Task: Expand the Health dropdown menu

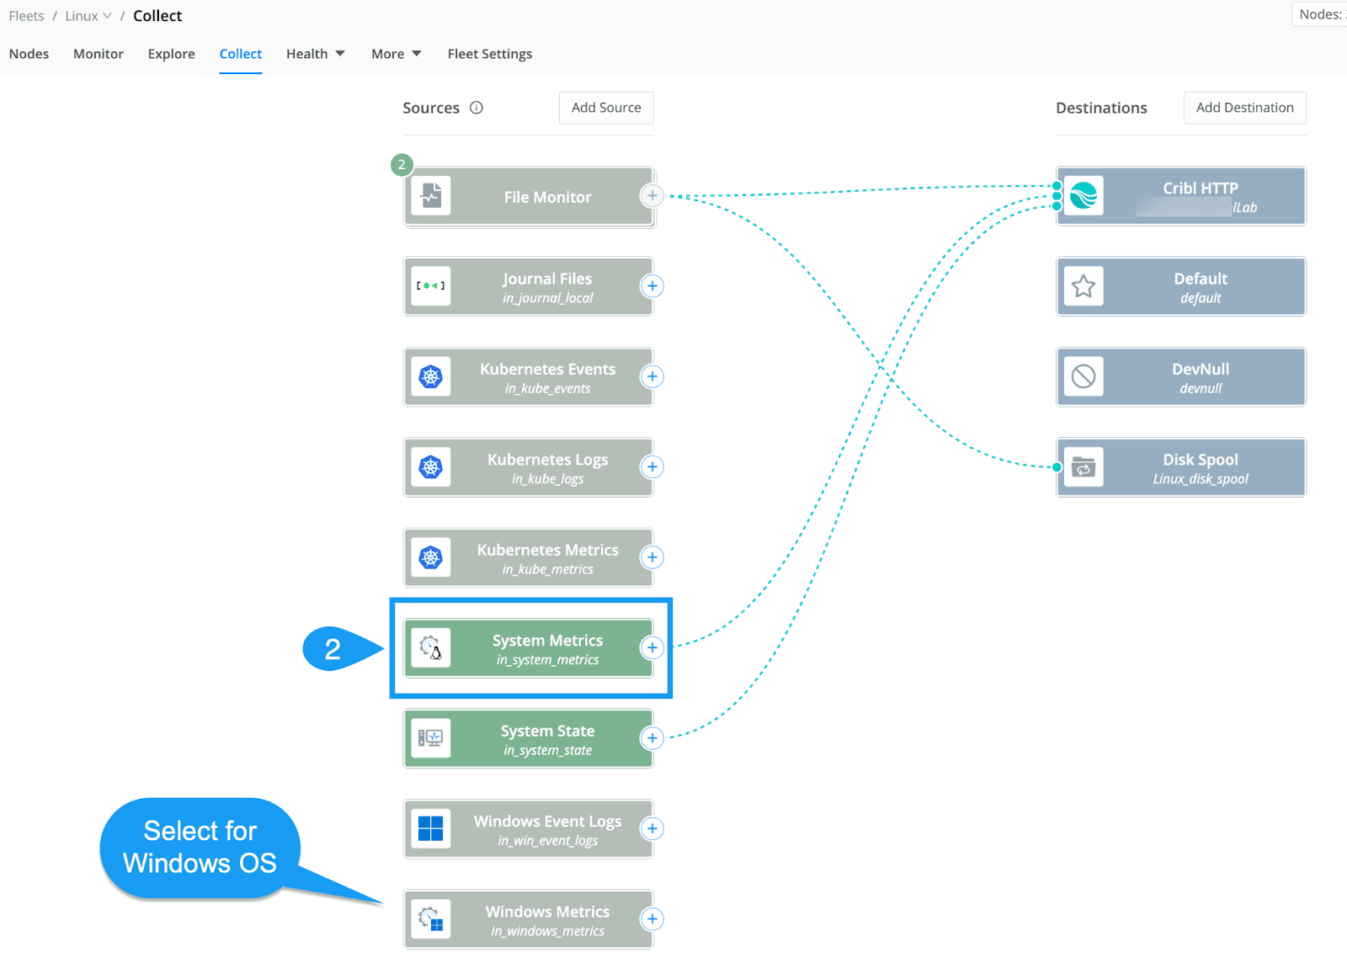Action: coord(315,54)
